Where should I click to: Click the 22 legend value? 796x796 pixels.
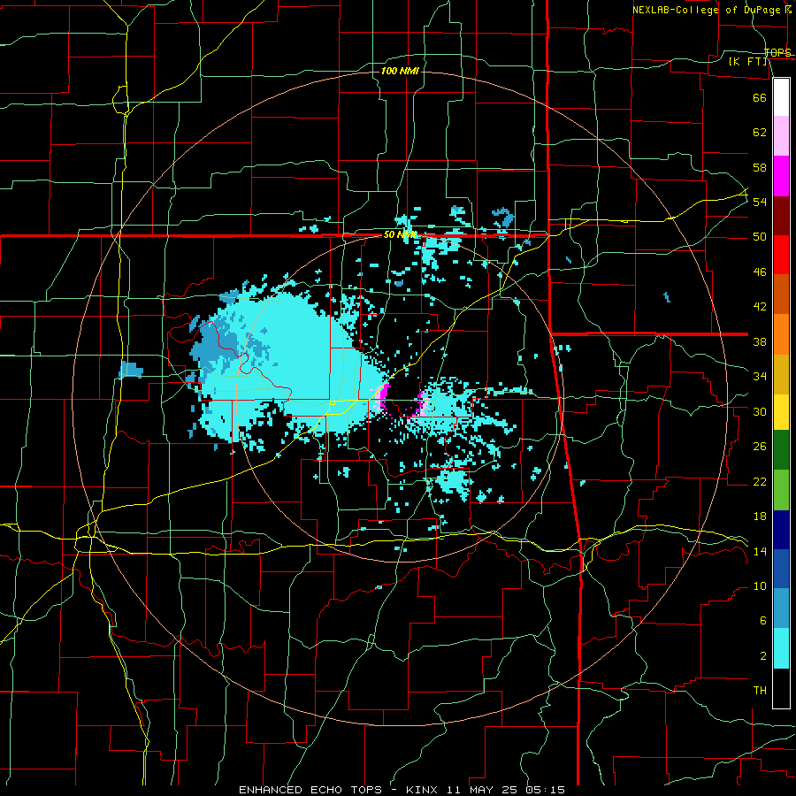tap(760, 481)
